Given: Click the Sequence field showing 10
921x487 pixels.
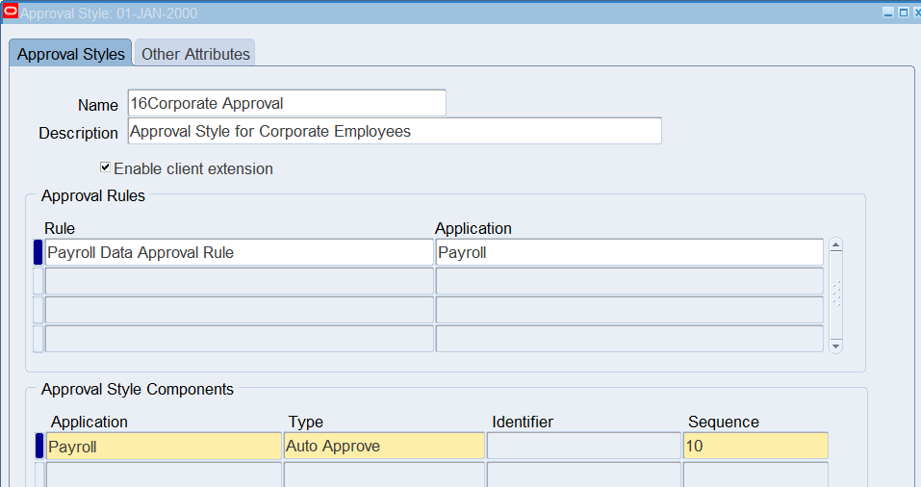Looking at the screenshot, I should click(x=755, y=446).
